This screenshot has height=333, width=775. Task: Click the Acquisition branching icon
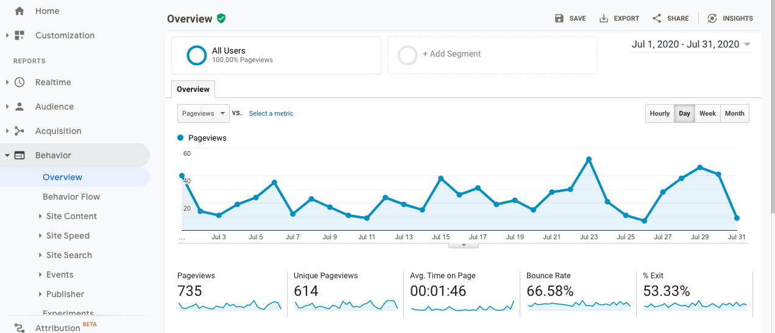point(19,131)
